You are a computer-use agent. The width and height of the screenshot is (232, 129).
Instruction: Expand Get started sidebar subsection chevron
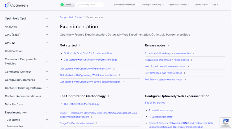click(47, 120)
